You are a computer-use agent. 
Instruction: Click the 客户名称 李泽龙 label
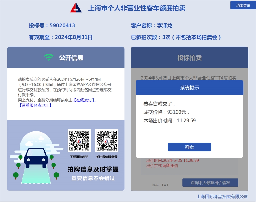tap(152, 25)
